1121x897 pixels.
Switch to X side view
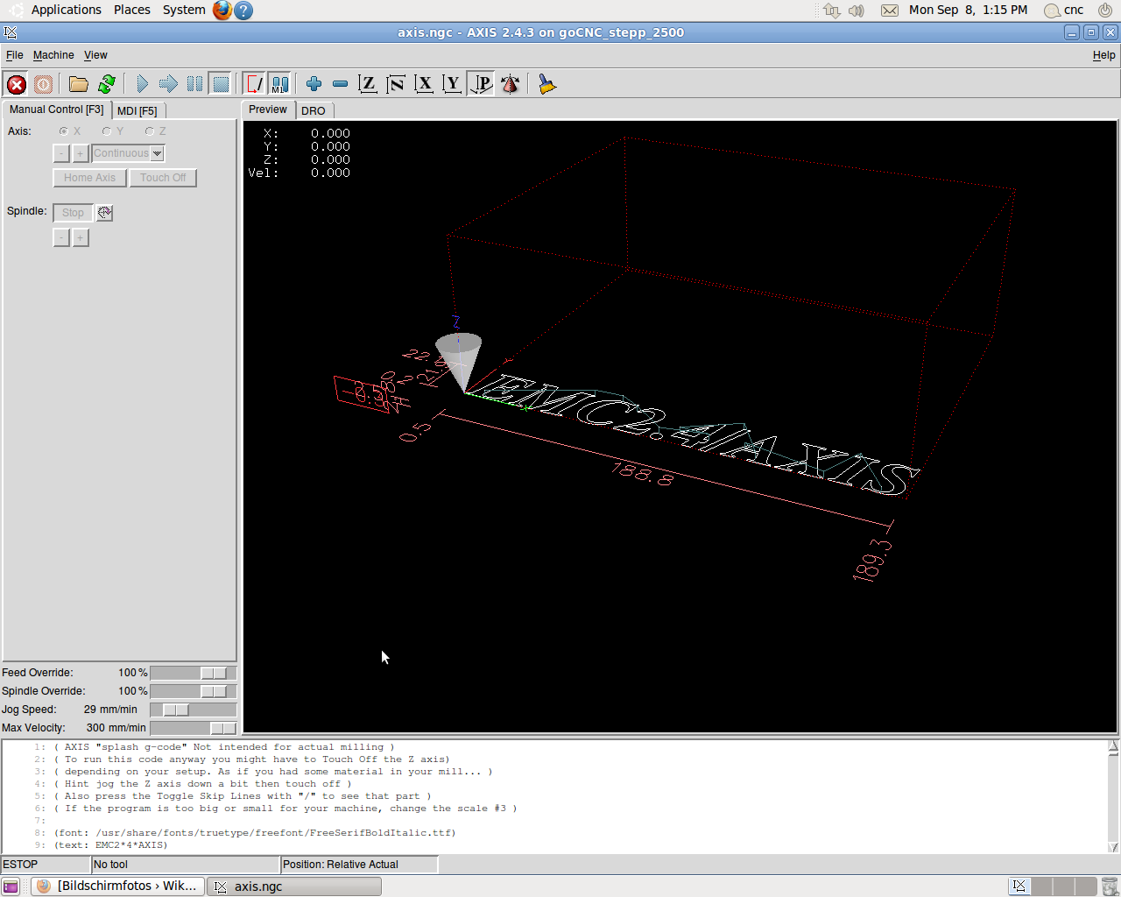(x=424, y=84)
